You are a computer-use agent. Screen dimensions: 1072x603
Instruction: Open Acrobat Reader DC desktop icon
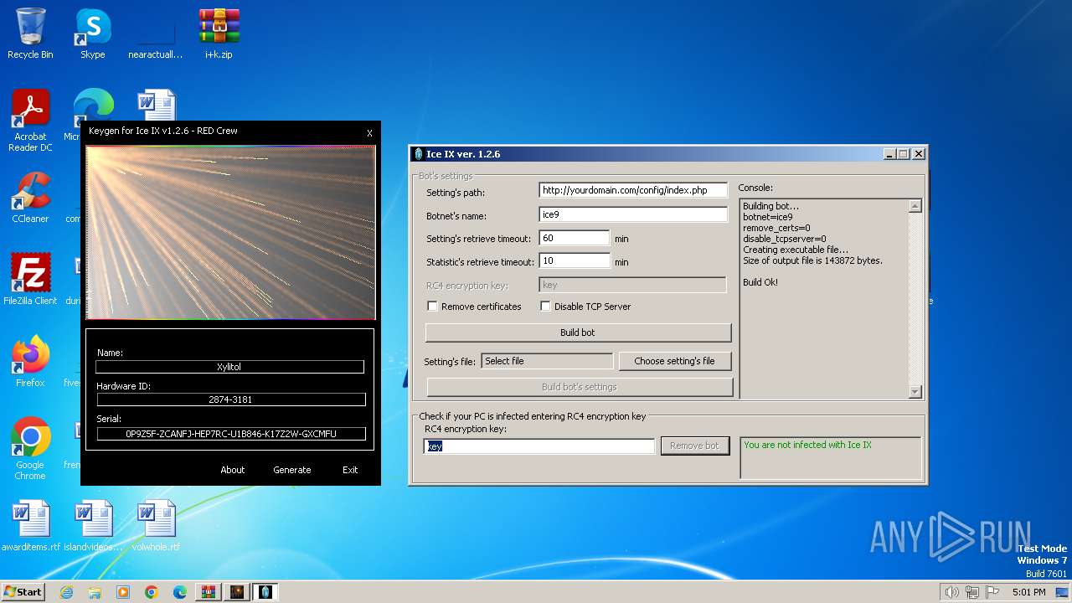(x=30, y=121)
